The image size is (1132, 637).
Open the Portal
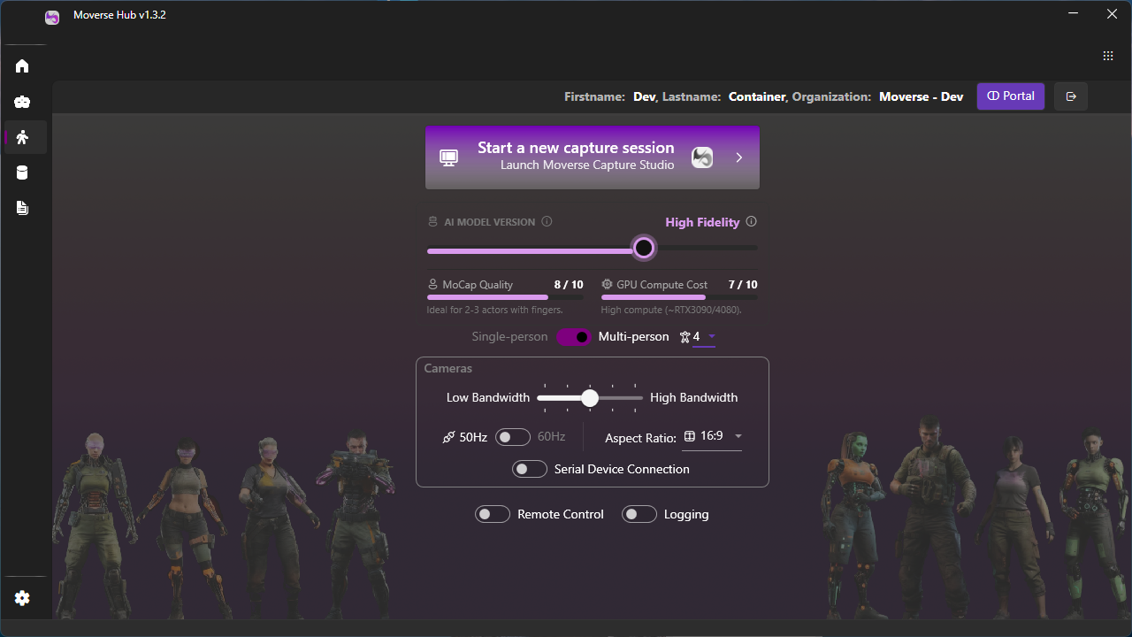tap(1011, 96)
